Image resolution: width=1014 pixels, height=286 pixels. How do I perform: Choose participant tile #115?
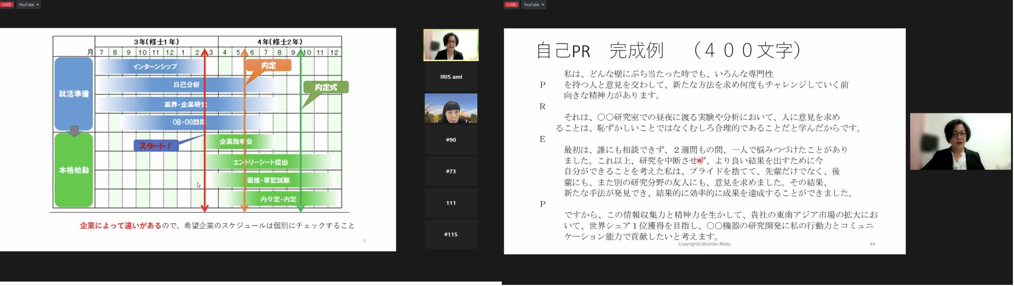[451, 235]
